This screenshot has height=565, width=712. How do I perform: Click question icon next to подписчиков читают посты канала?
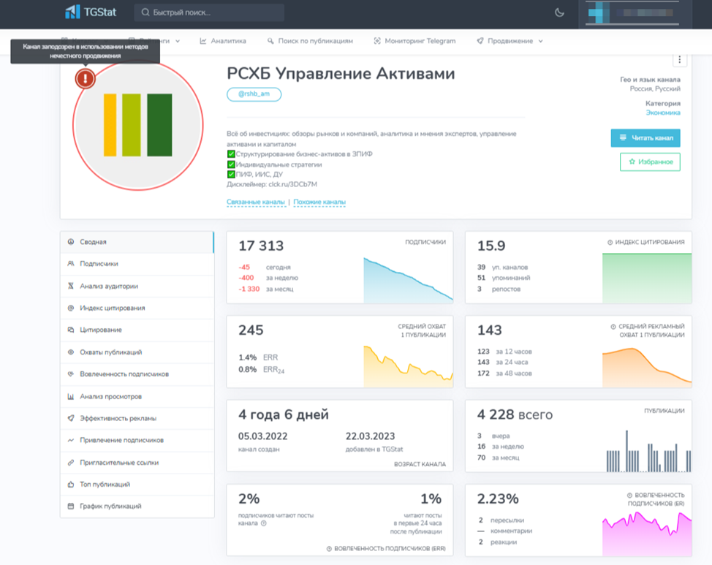pos(264,523)
